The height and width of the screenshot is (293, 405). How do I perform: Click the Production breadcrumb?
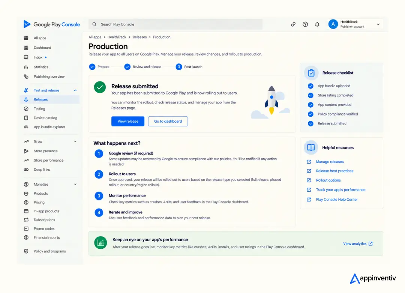pyautogui.click(x=162, y=37)
